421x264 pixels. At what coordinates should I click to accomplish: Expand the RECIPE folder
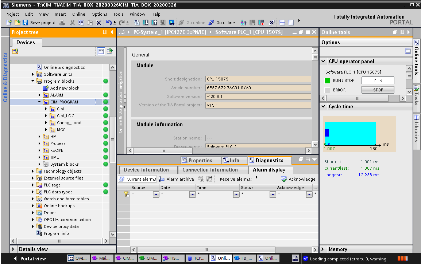point(39,150)
